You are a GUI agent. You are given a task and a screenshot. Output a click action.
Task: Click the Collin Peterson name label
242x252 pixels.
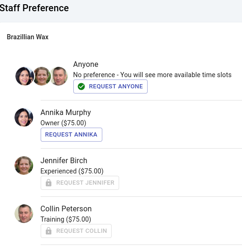[66, 209]
